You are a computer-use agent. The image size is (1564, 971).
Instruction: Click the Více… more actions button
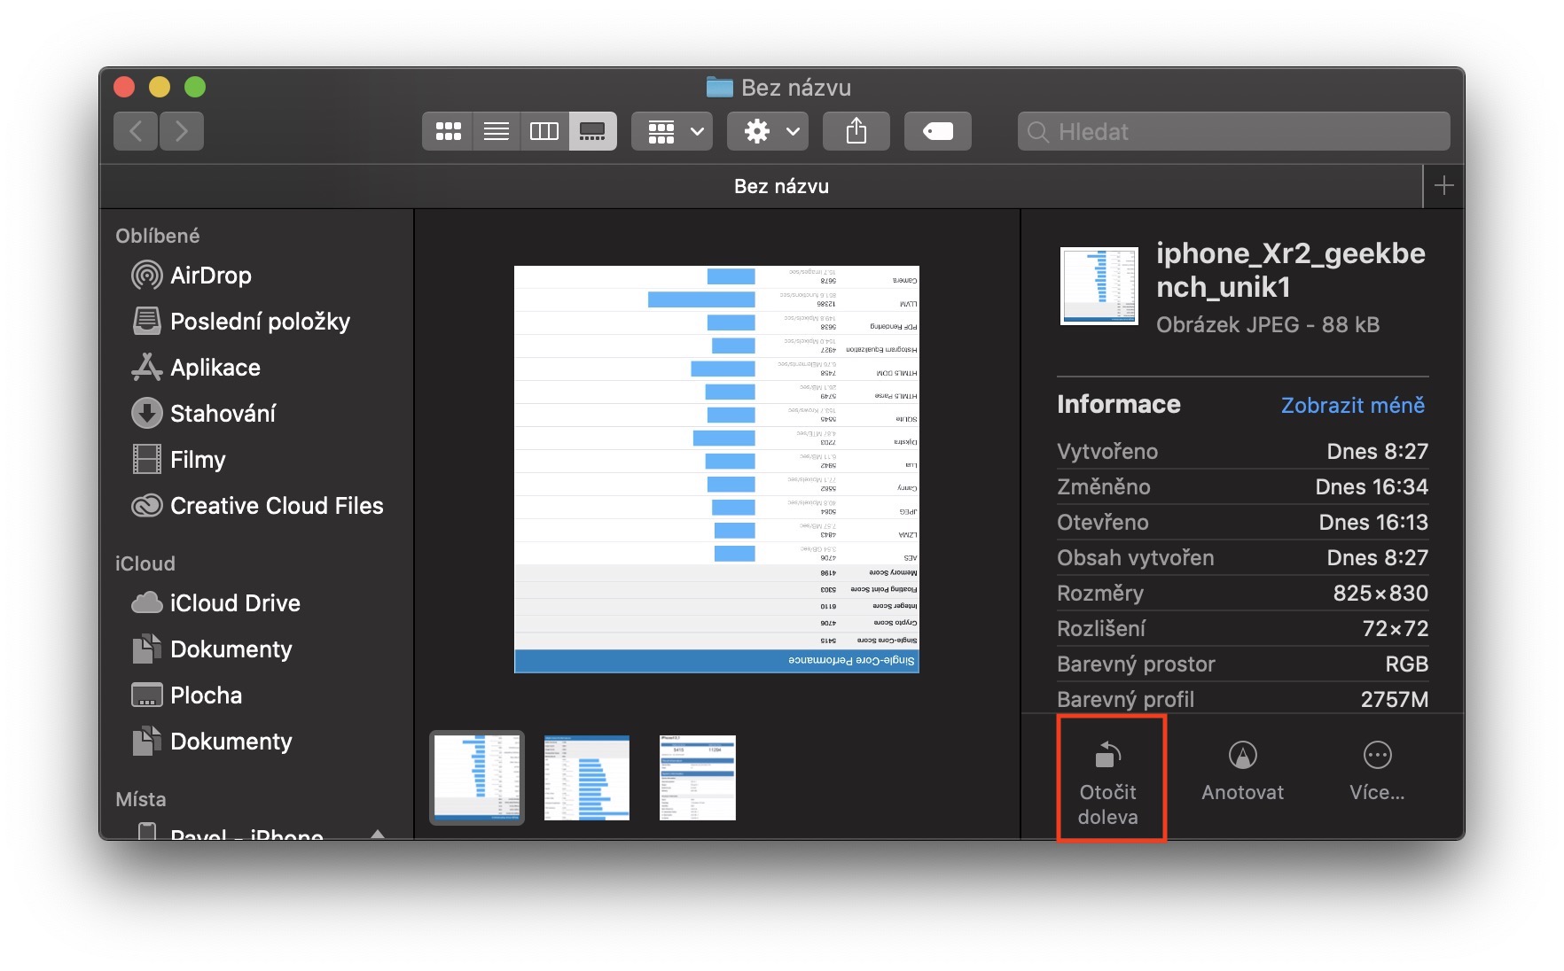pyautogui.click(x=1377, y=773)
